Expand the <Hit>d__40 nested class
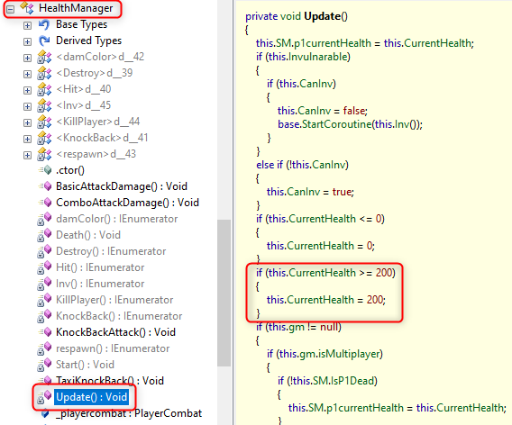 [27, 90]
